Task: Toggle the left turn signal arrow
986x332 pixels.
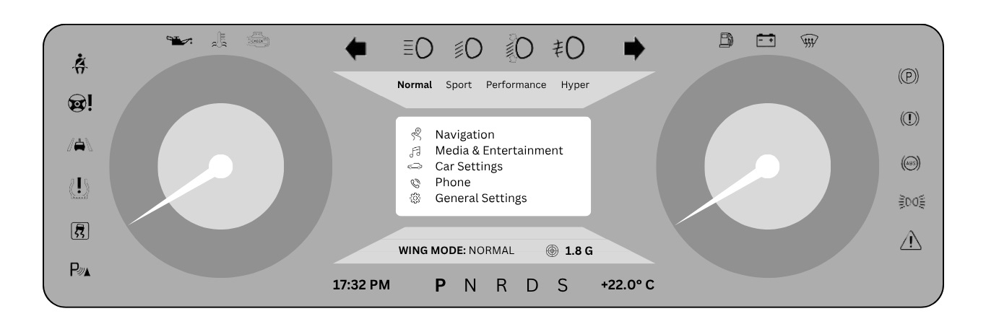Action: tap(356, 49)
